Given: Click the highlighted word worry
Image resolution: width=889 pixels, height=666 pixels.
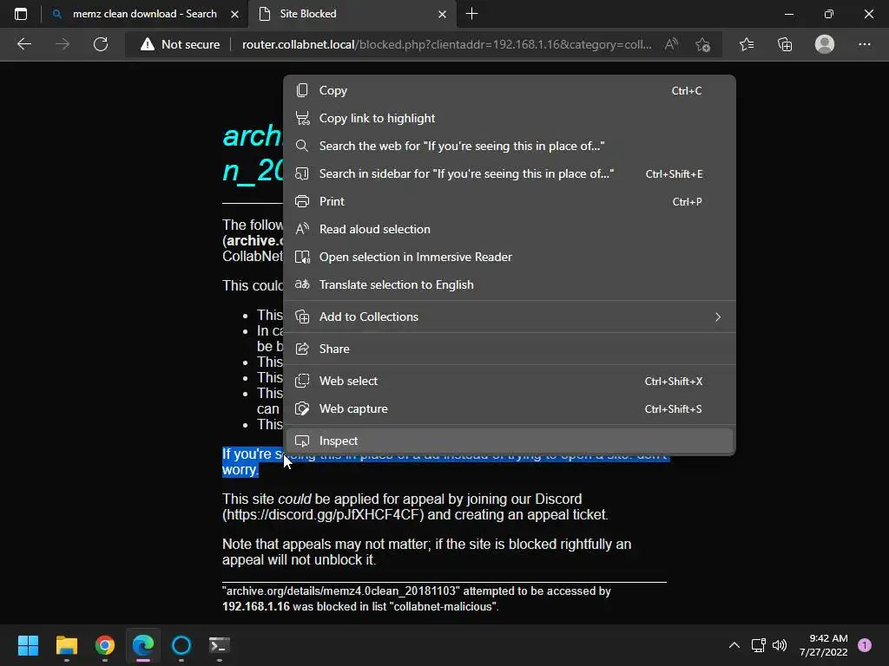Looking at the screenshot, I should pos(240,469).
